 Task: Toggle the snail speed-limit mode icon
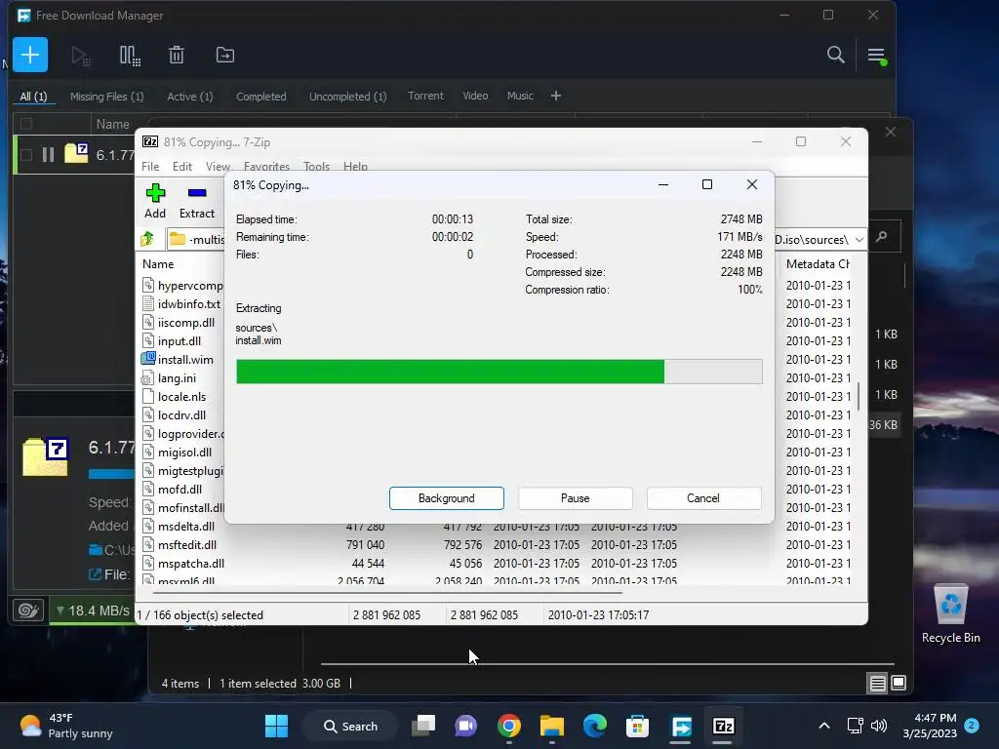(x=28, y=611)
